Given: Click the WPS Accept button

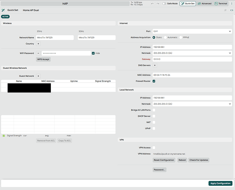Looking at the screenshot, I should click(x=43, y=59).
